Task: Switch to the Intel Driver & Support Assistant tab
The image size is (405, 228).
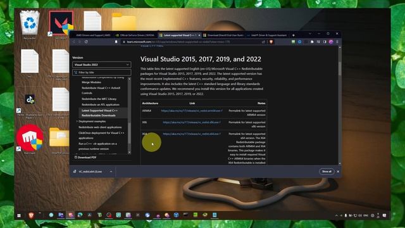Action: (267, 35)
